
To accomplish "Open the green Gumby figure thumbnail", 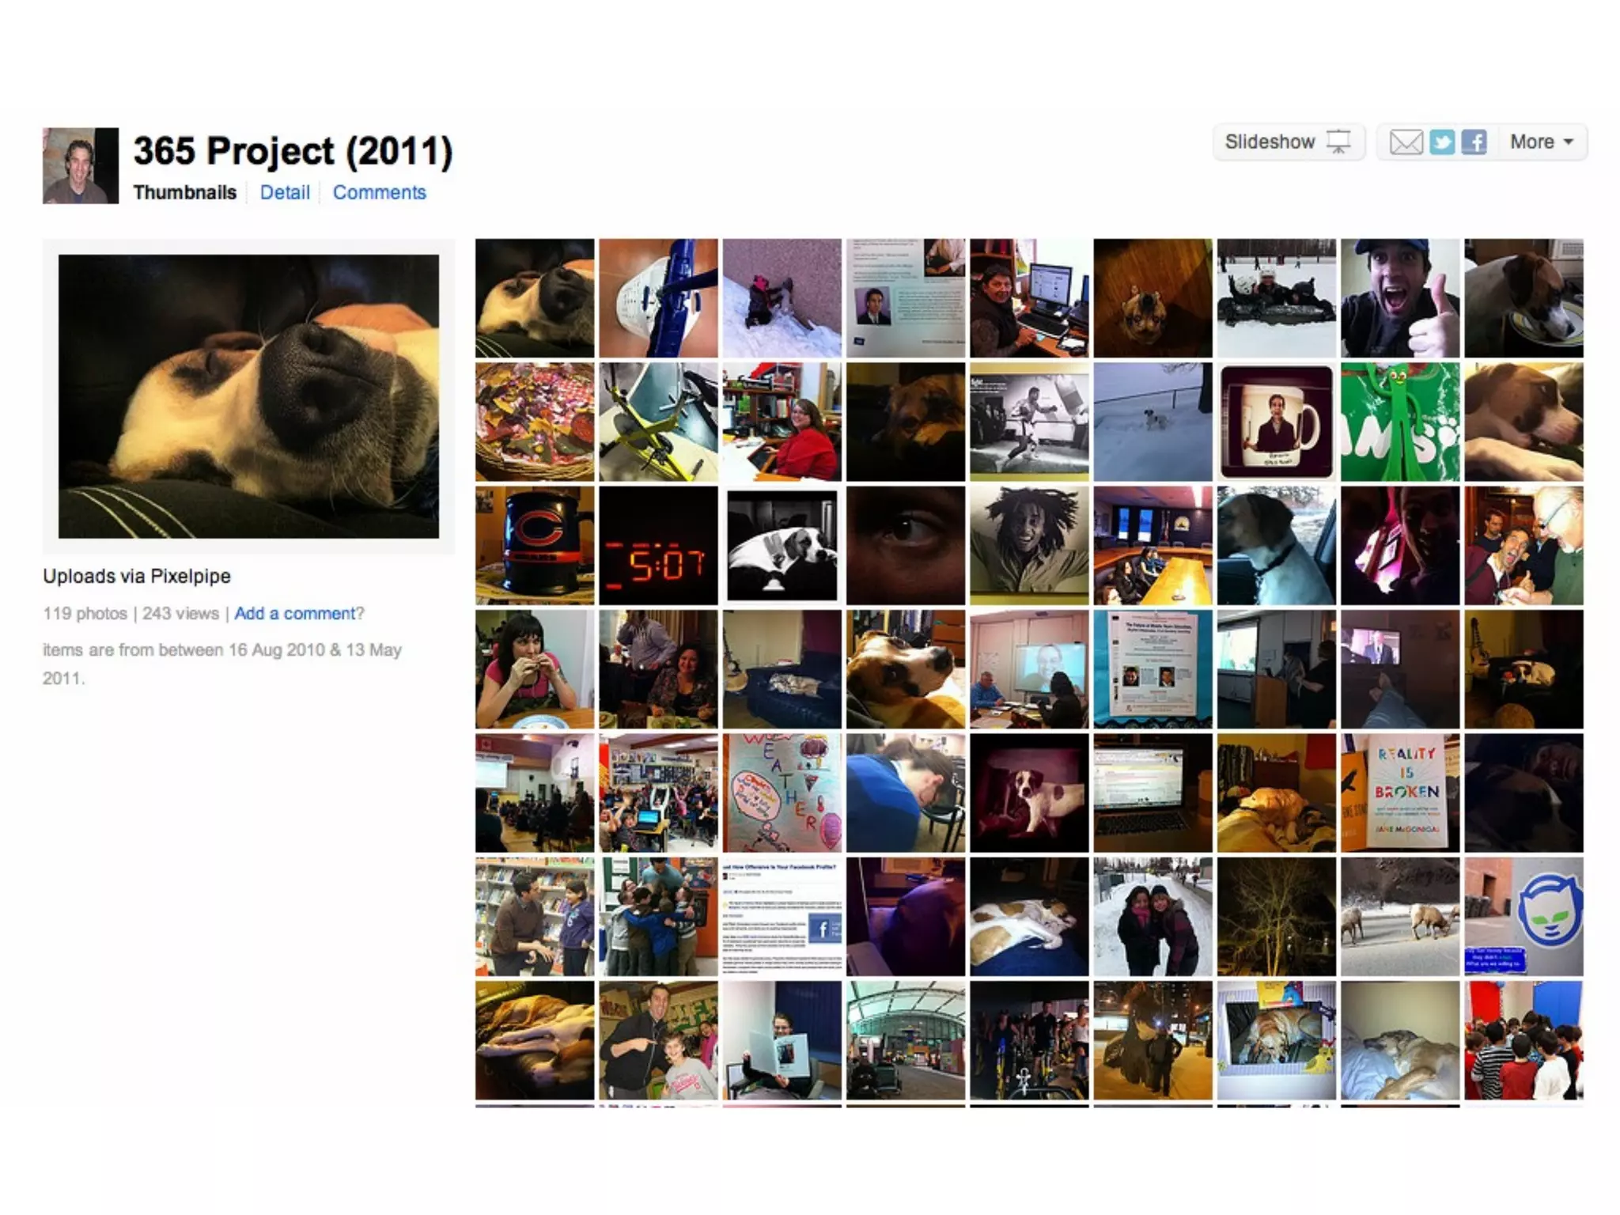I will pyautogui.click(x=1399, y=422).
